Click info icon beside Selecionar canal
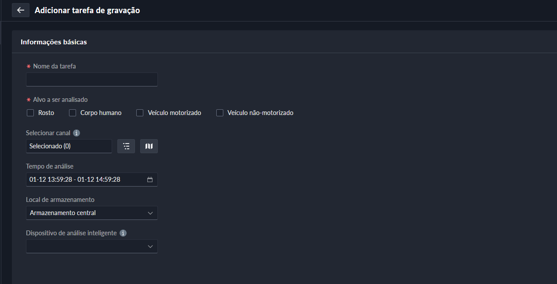 pos(76,133)
